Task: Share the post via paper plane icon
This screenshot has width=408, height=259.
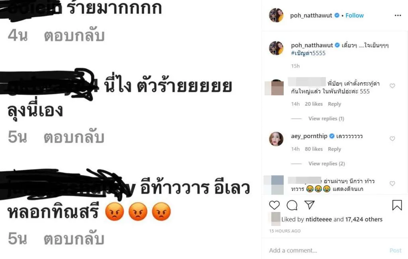Action: coord(310,205)
